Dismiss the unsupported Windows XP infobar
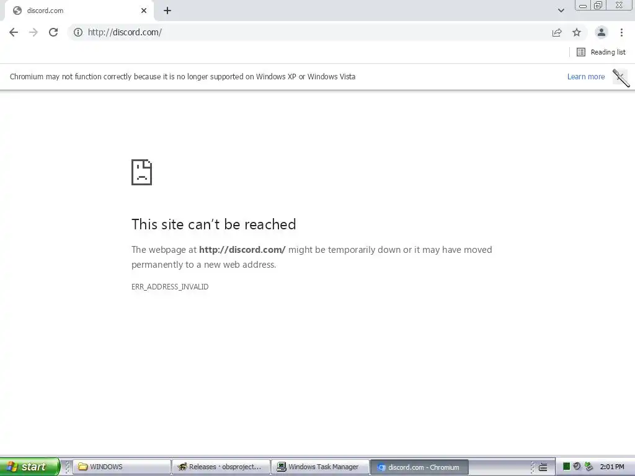This screenshot has width=635, height=476. pos(620,77)
